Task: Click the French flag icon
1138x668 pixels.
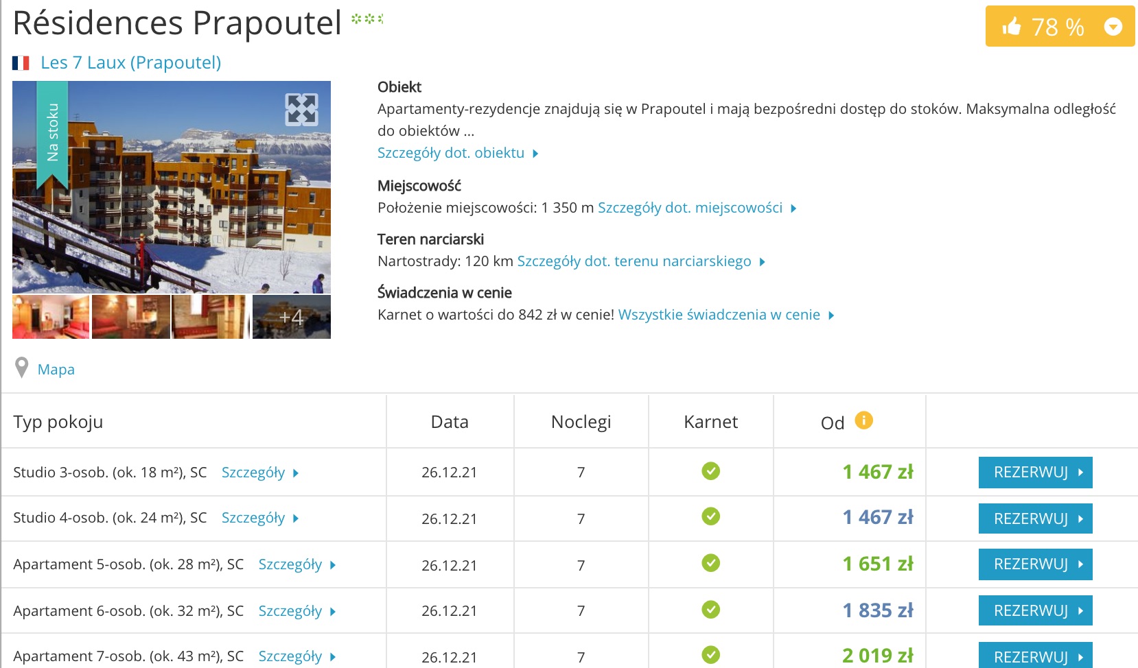Action: (x=21, y=63)
